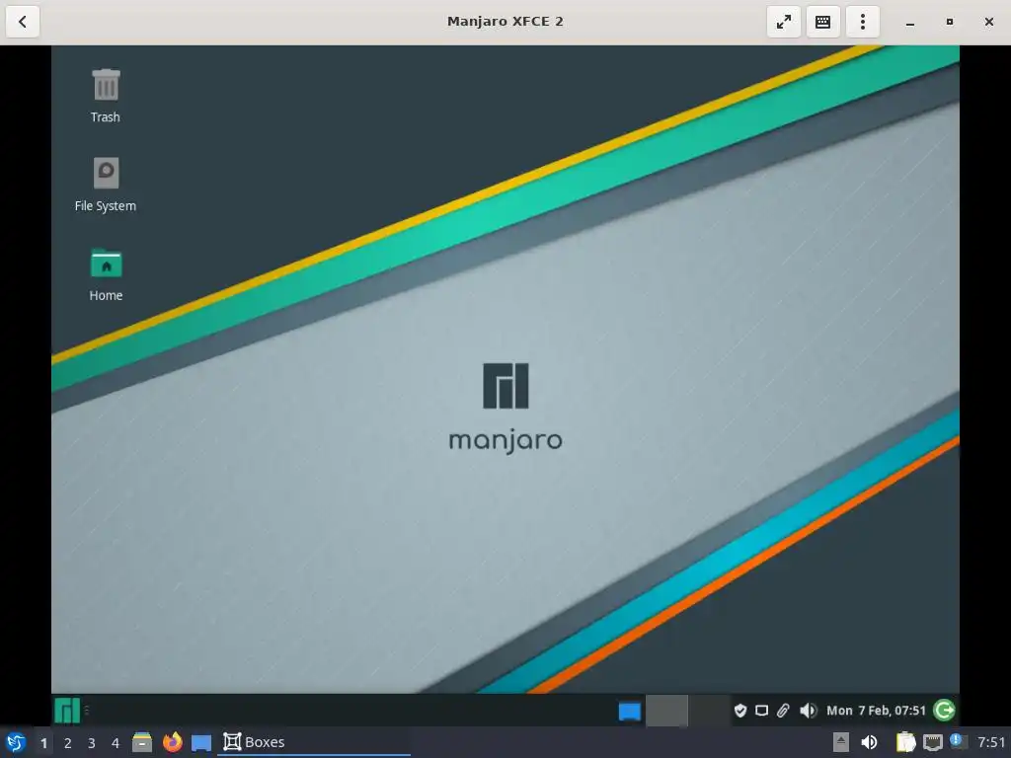The width and height of the screenshot is (1011, 758).
Task: Open the host volume speaker icon
Action: click(869, 742)
